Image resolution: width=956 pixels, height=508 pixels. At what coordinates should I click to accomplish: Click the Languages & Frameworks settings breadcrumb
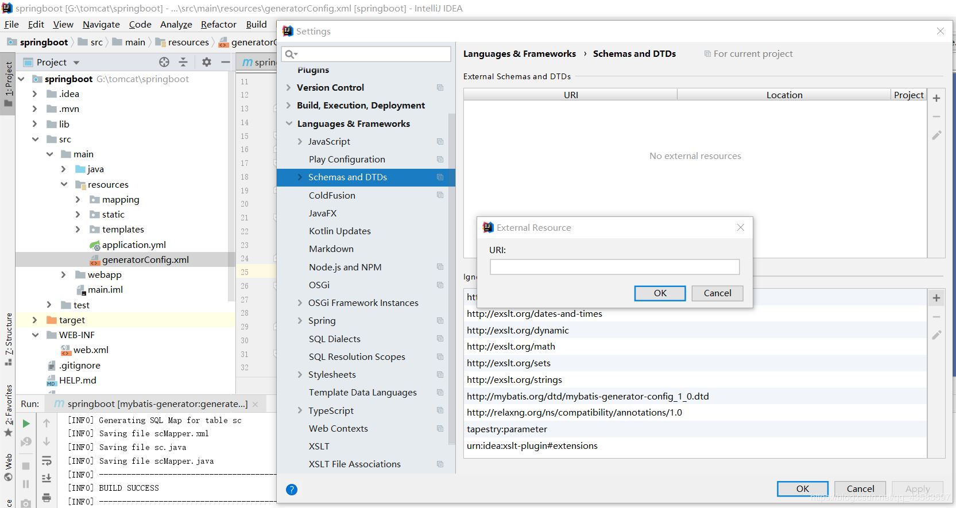coord(519,54)
